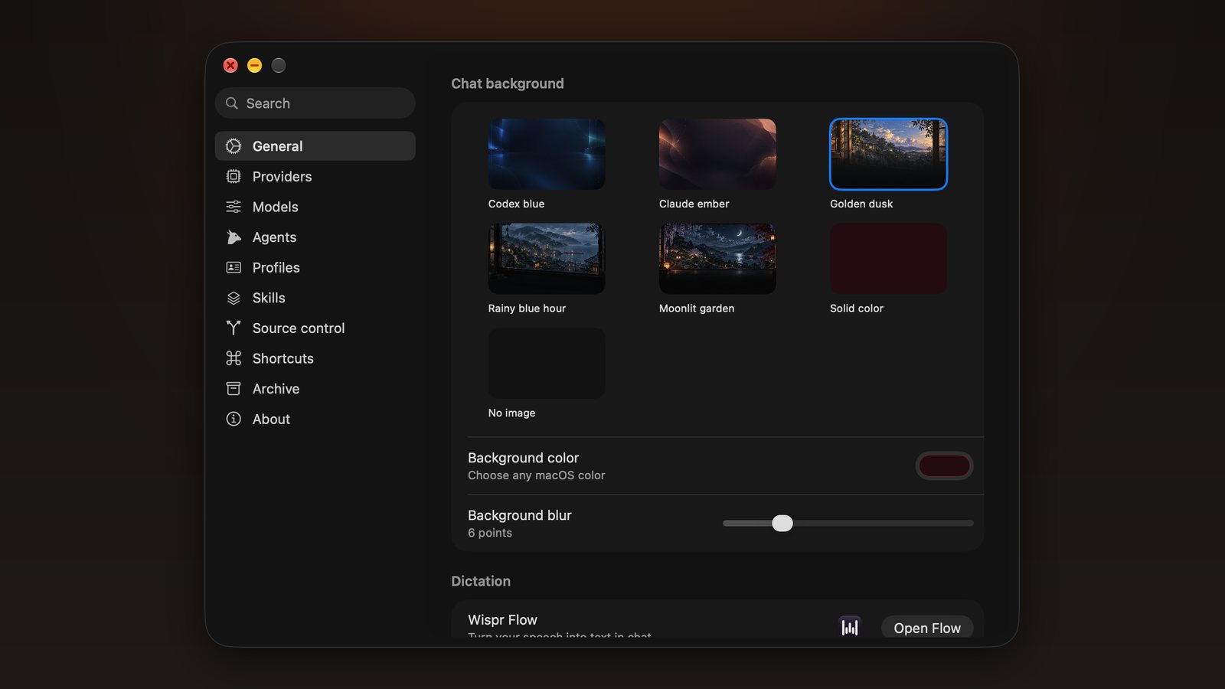The width and height of the screenshot is (1225, 689).
Task: Click the Archive box icon
Action: point(234,389)
